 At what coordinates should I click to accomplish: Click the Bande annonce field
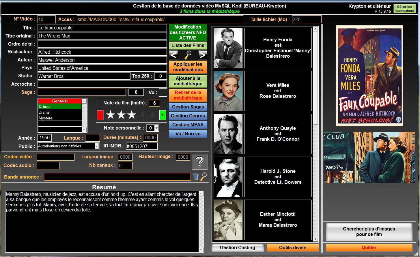click(117, 177)
